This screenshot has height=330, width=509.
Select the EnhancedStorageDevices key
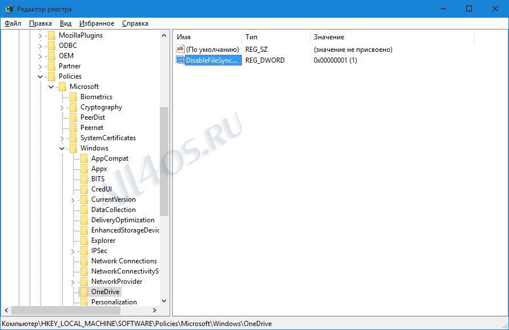click(125, 230)
